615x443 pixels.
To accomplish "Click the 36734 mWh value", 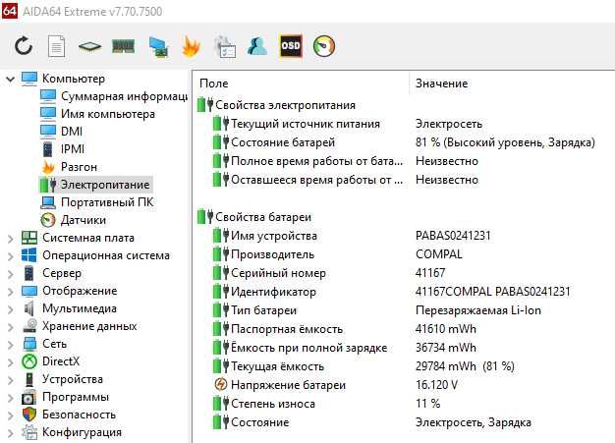I will (446, 348).
